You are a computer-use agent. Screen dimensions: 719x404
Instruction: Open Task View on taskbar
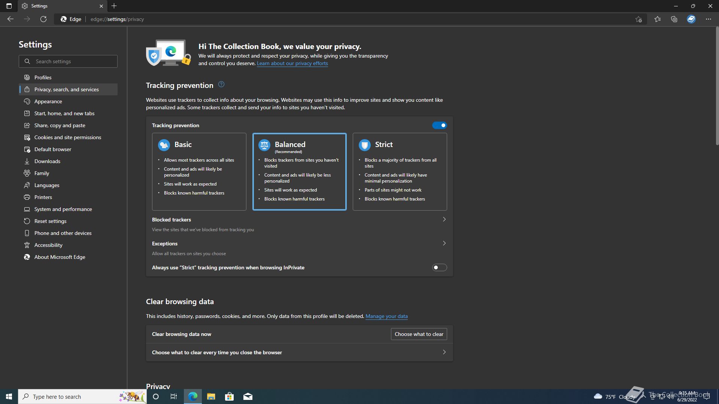(174, 397)
